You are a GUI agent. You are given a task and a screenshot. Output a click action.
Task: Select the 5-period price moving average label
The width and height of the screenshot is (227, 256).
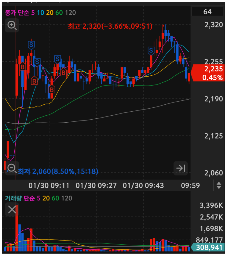click(x=33, y=13)
